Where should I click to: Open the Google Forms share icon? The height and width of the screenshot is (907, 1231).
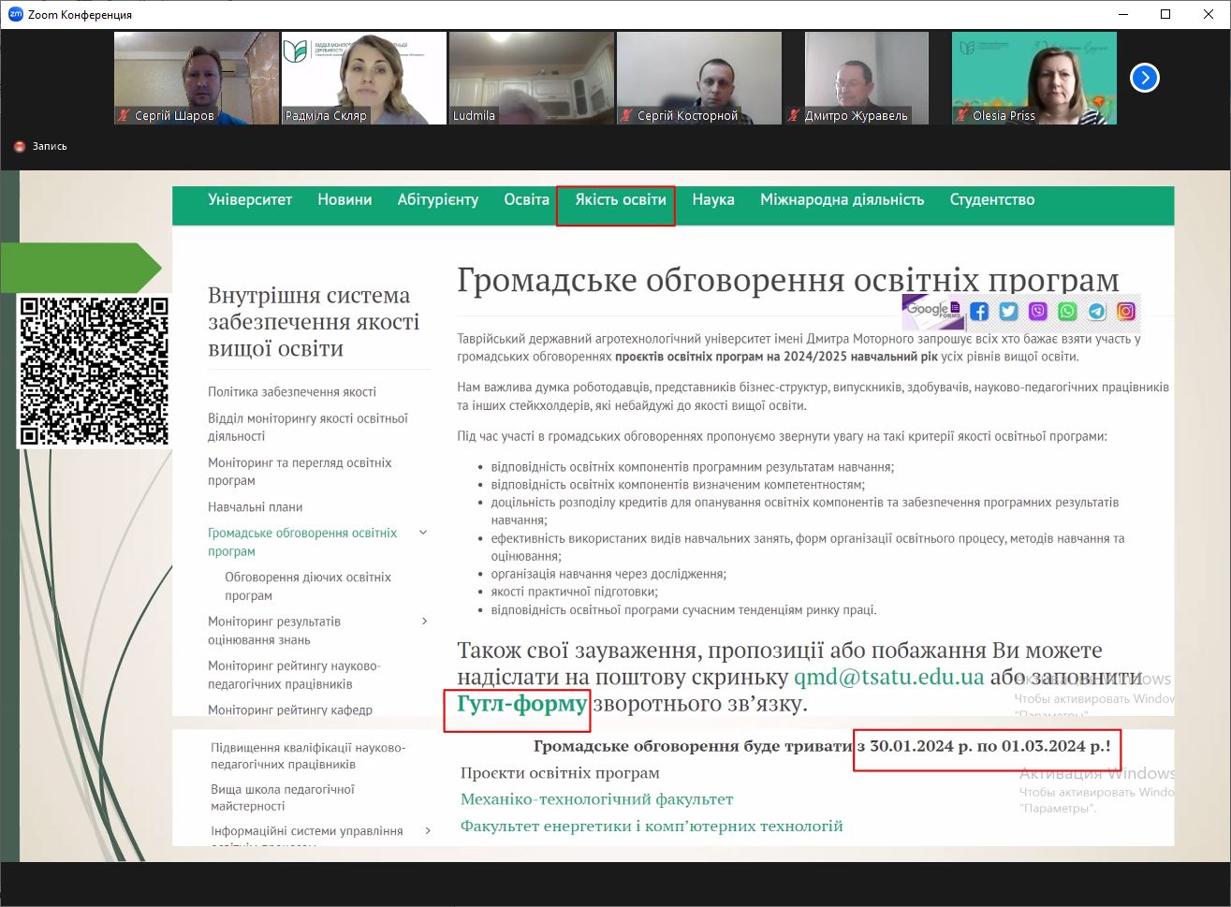point(932,311)
